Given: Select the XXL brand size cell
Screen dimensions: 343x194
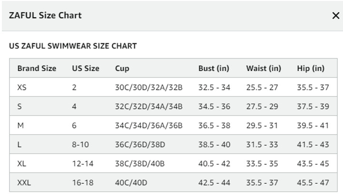Looking at the screenshot, I should click(x=24, y=183).
